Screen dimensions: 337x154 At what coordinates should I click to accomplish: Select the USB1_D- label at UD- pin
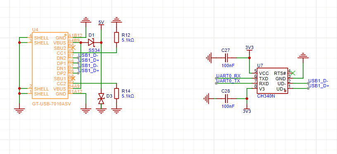point(318,81)
